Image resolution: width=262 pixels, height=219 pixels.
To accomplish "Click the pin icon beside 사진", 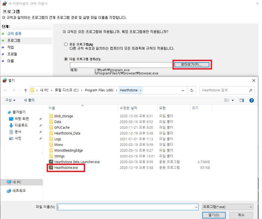I will coord(40,139).
